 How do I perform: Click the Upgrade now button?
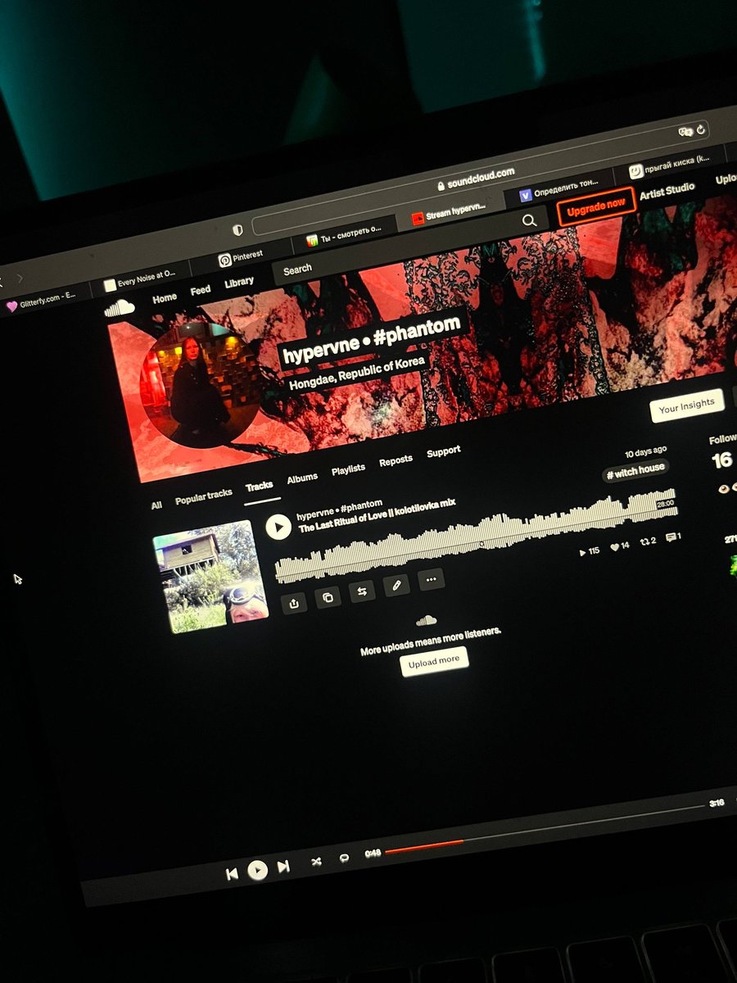pyautogui.click(x=596, y=207)
